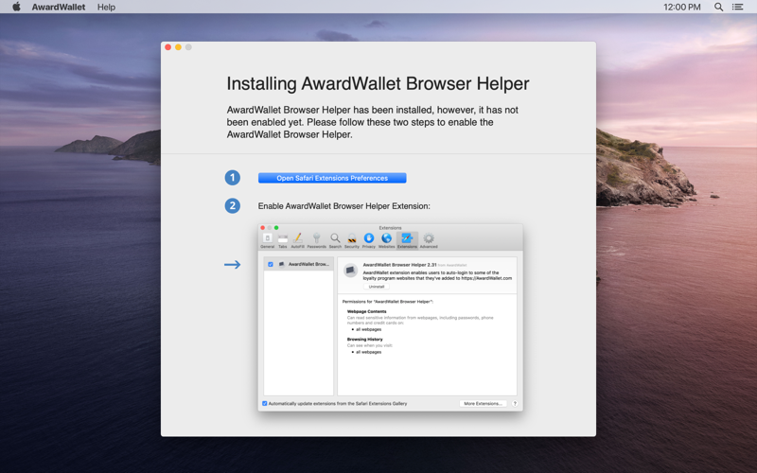The height and width of the screenshot is (473, 757).
Task: Select the Advanced gear icon
Action: click(x=429, y=240)
